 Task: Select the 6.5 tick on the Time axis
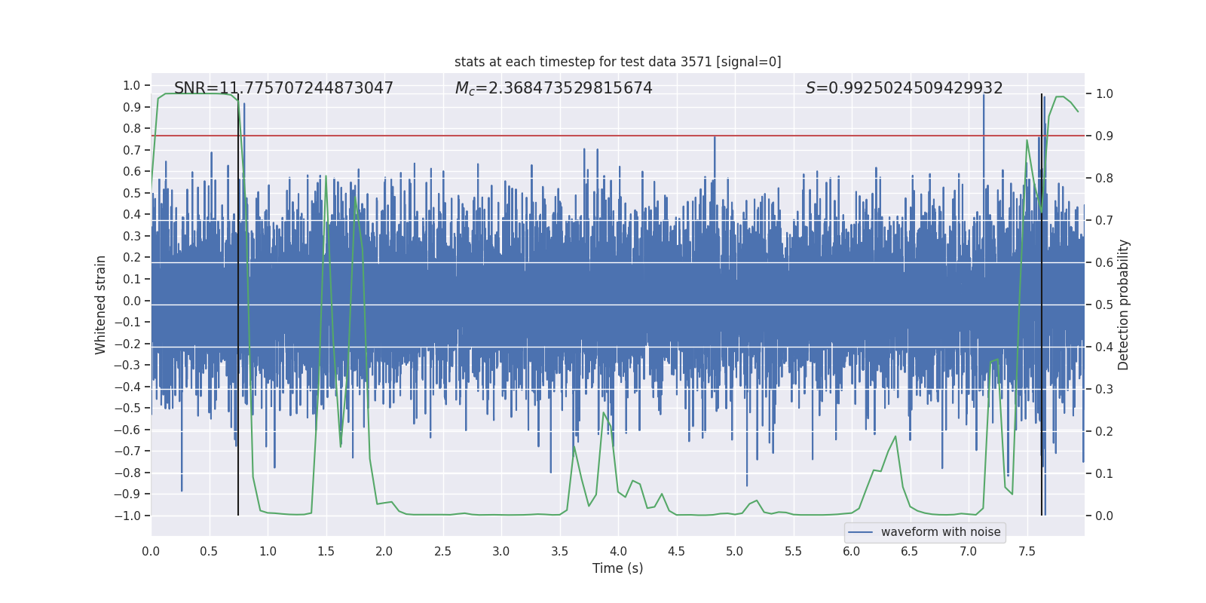point(910,551)
